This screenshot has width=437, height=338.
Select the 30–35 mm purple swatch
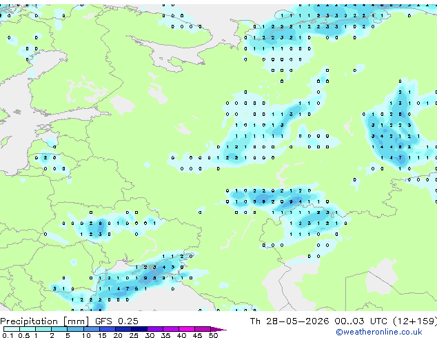coord(154,329)
